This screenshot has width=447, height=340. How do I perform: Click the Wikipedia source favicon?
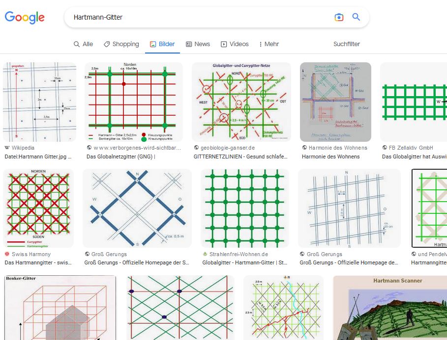(x=7, y=148)
